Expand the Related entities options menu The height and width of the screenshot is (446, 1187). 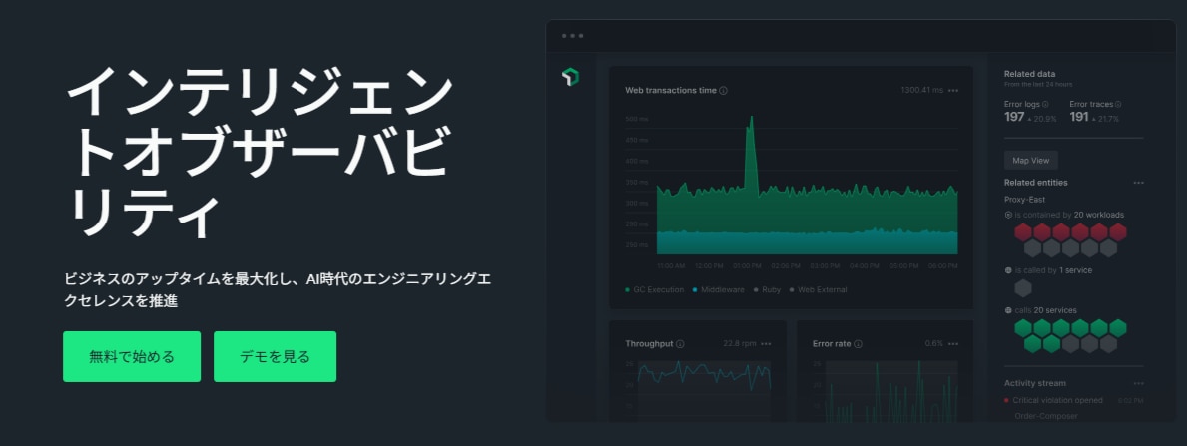pyautogui.click(x=1138, y=183)
